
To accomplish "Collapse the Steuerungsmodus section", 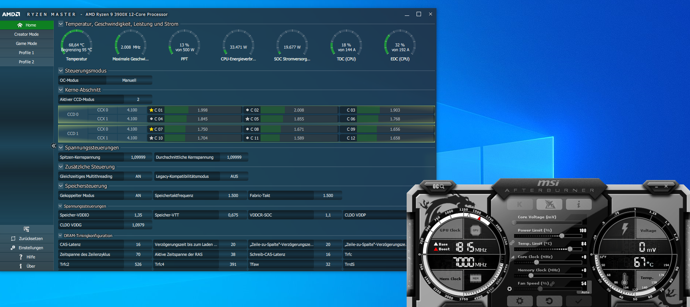I will (61, 71).
